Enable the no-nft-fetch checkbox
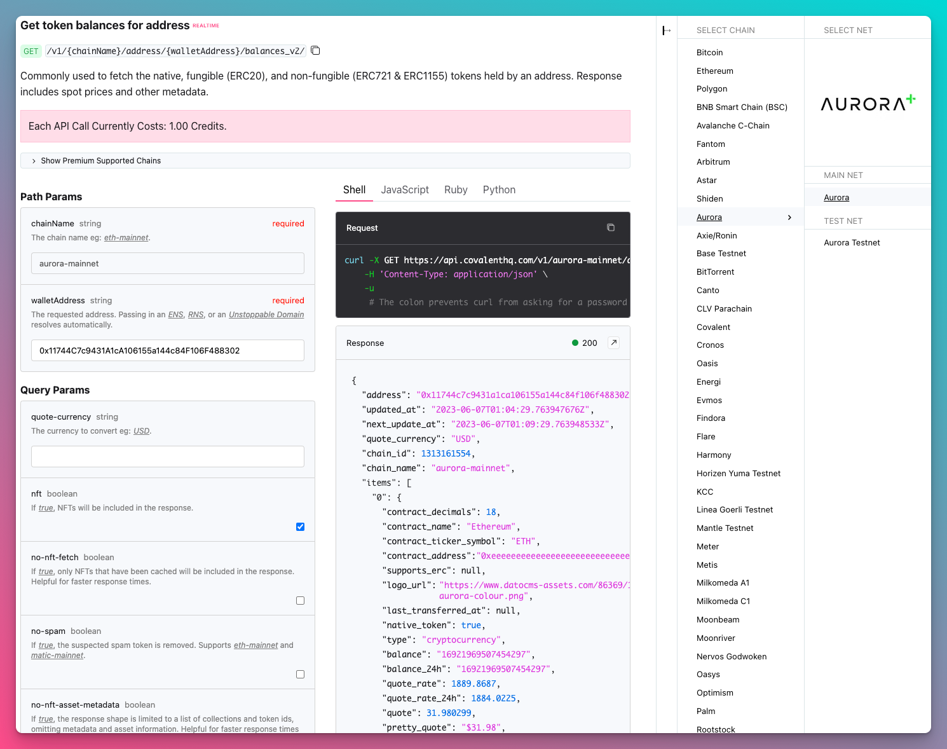This screenshot has height=749, width=947. pyautogui.click(x=300, y=600)
